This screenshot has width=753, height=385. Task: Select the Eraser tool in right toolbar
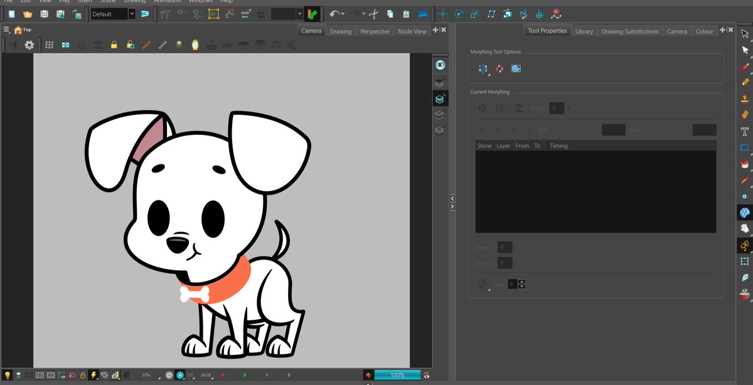point(745,115)
